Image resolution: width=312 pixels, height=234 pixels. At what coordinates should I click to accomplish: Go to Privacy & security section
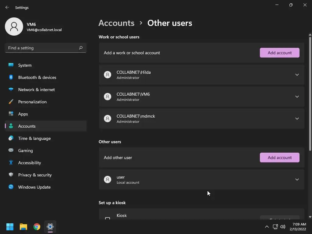pos(35,175)
